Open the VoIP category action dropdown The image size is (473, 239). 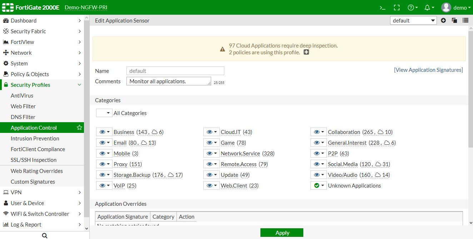104,185
